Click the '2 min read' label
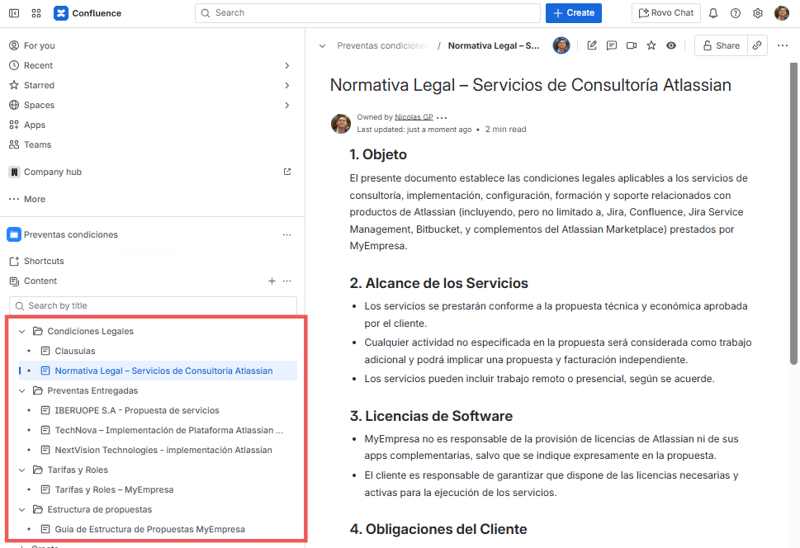This screenshot has width=800, height=548. 505,130
